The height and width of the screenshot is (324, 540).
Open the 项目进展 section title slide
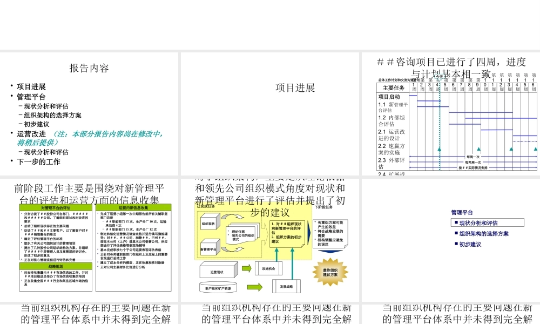pyautogui.click(x=269, y=113)
